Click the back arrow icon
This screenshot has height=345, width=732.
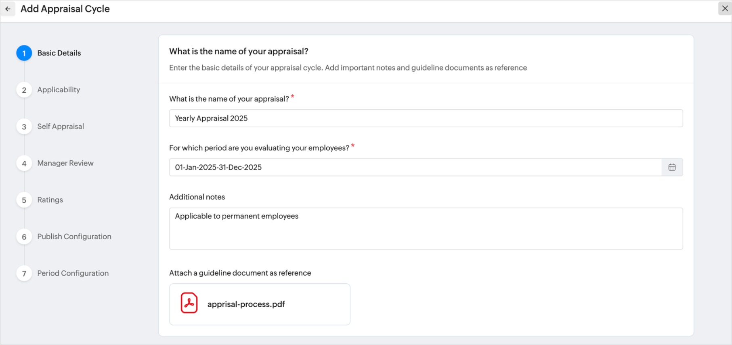click(x=8, y=9)
